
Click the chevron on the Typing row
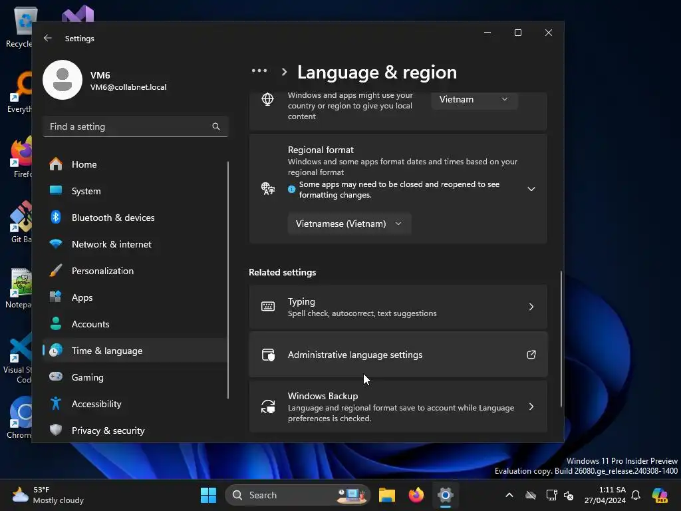(x=531, y=307)
